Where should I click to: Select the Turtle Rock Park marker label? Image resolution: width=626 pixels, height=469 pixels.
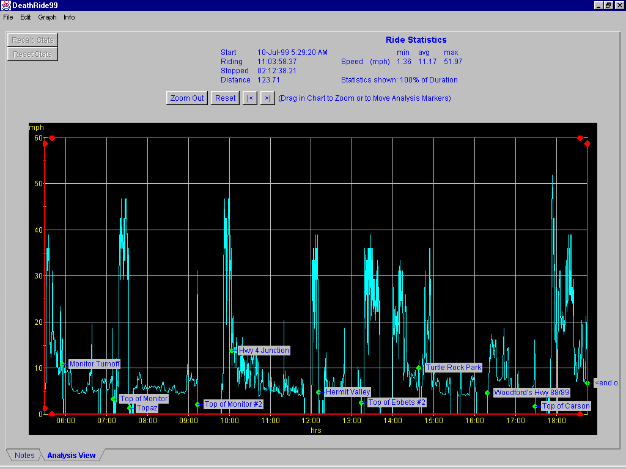coord(454,367)
